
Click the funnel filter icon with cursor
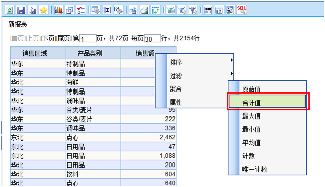point(182,10)
